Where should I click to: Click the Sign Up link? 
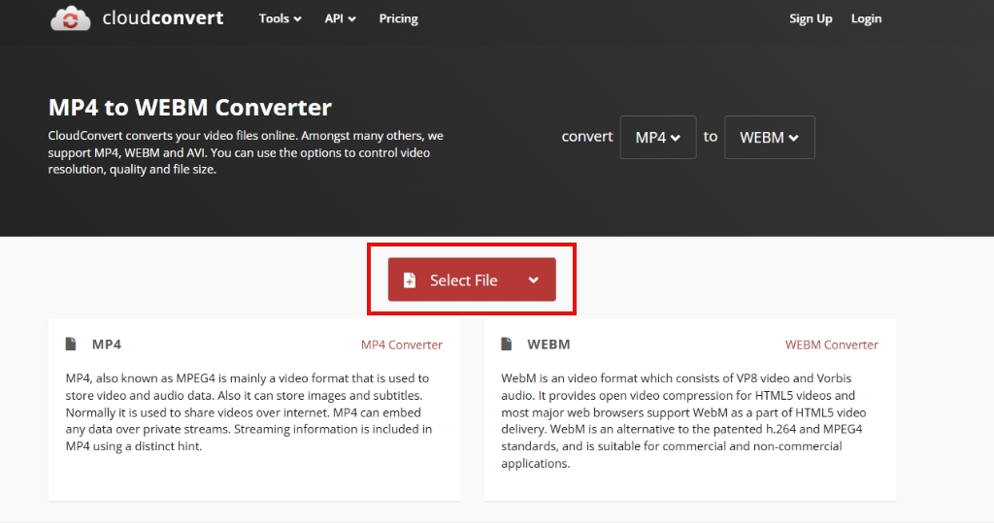pyautogui.click(x=811, y=18)
